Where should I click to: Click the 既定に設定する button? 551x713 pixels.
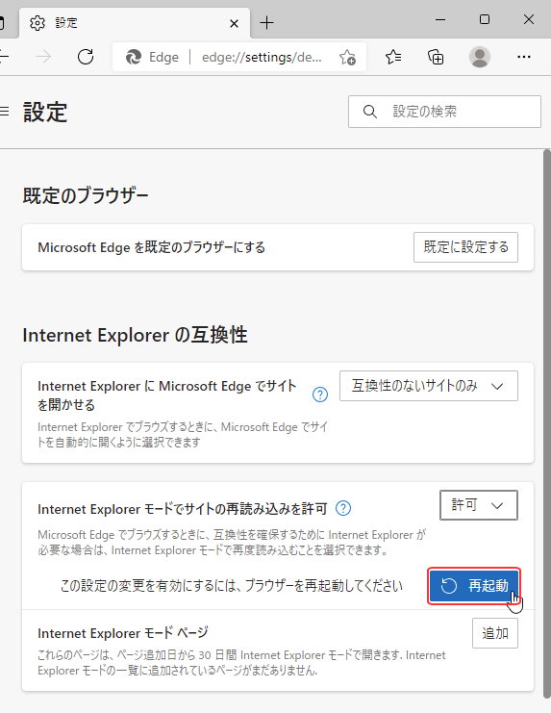pos(465,247)
